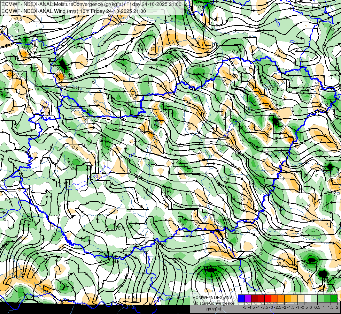Click the white legend color swatch
This screenshot has width=341, height=314.
308,298
